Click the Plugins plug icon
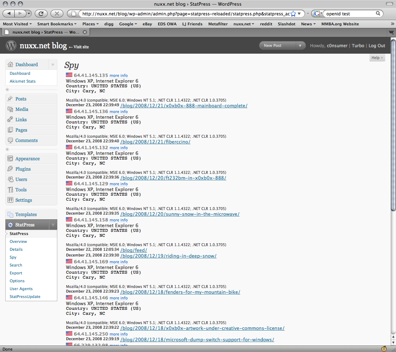The width and height of the screenshot is (396, 352). (10, 169)
